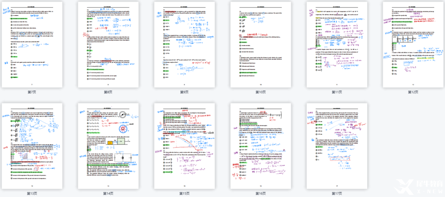Image resolution: width=445 pixels, height=197 pixels.
Task: Select the label 第7页
Action: click(32, 92)
